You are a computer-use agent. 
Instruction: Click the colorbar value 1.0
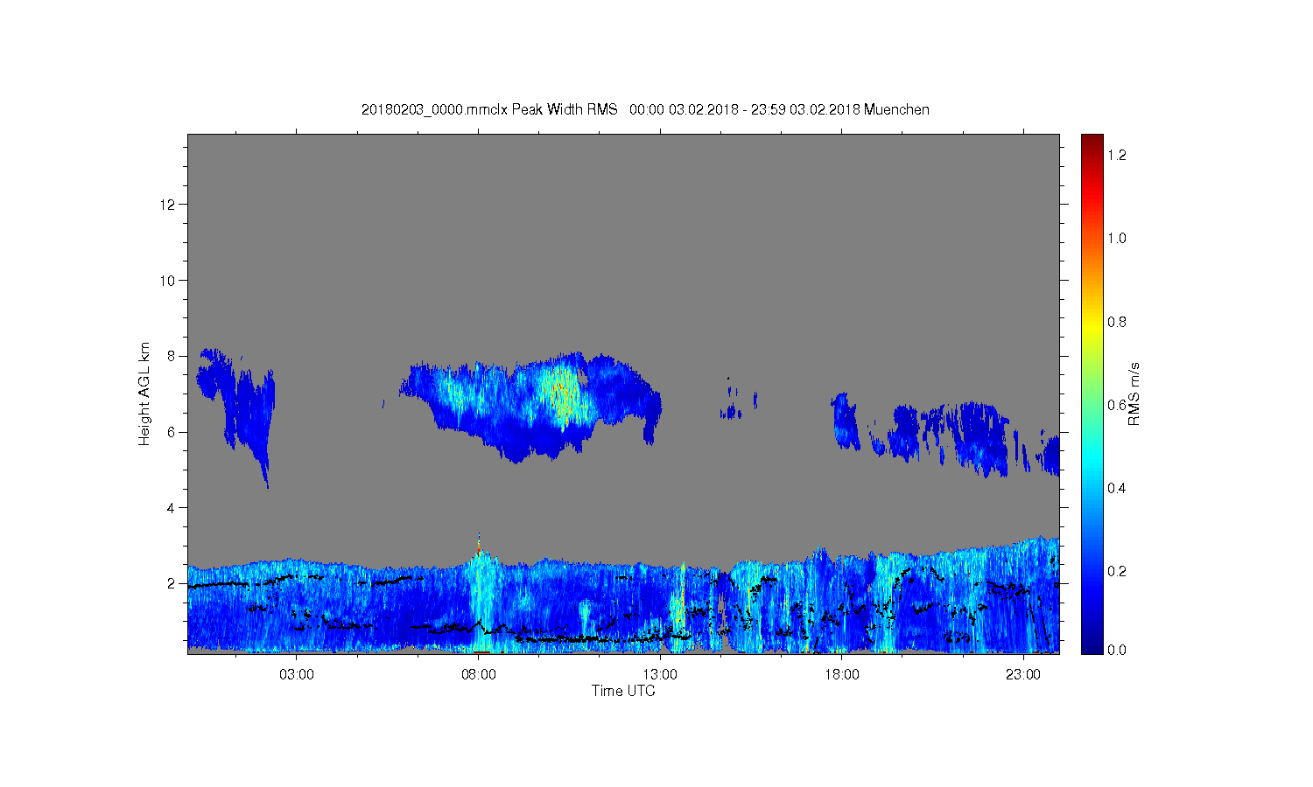click(1117, 238)
